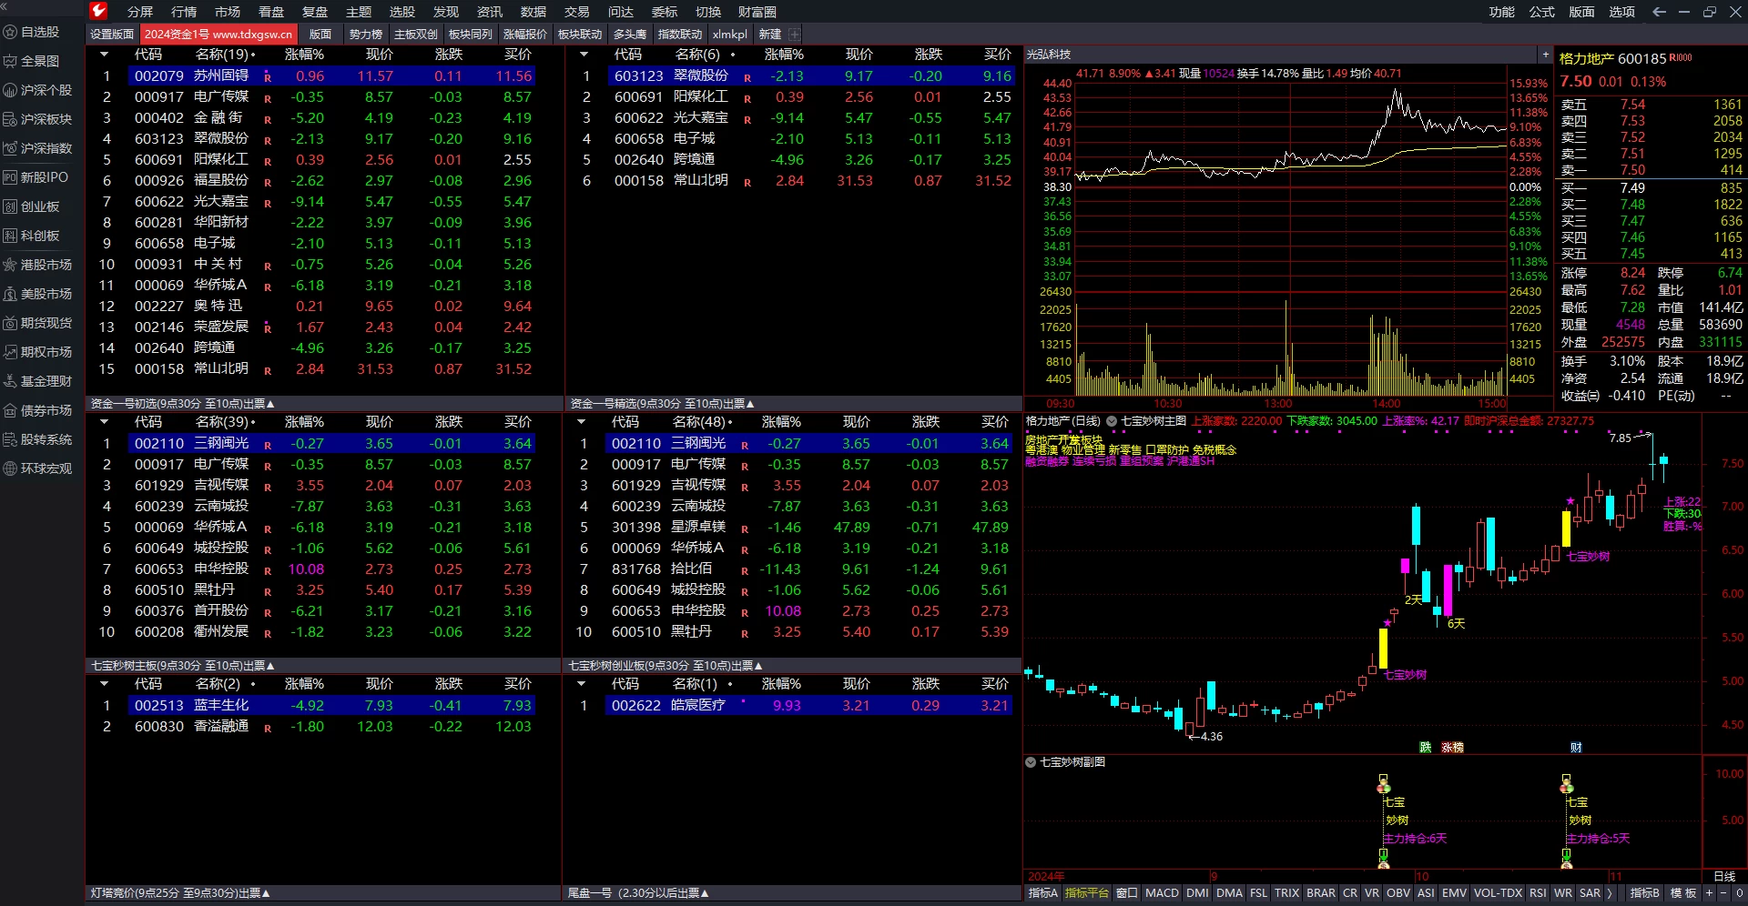
Task: Toggle the 窗口 option in indicator bar
Action: (1126, 893)
